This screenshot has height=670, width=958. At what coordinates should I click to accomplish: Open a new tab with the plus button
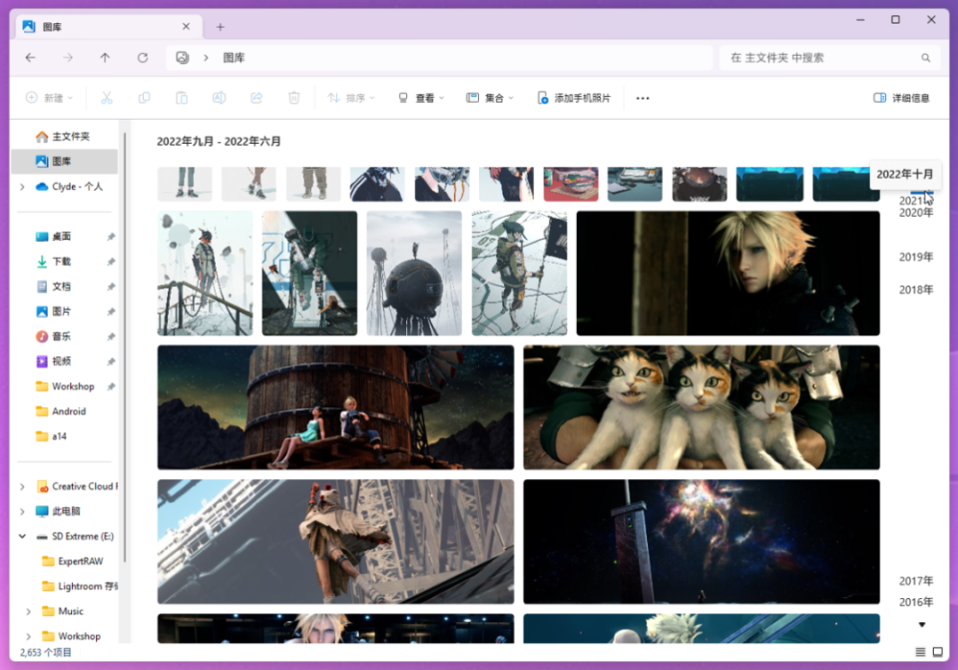pos(218,26)
